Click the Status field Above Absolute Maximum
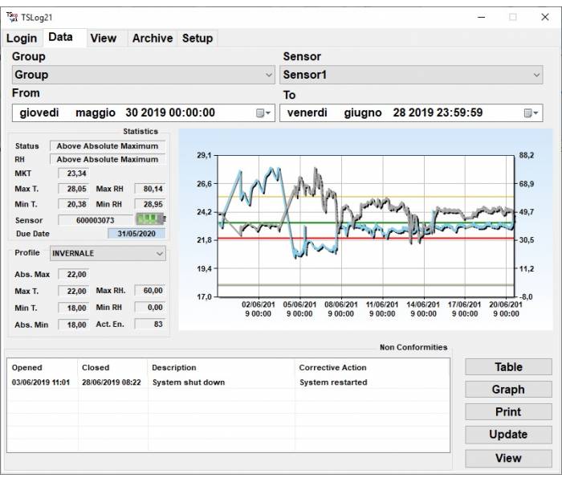The height and width of the screenshot is (482, 562). point(108,146)
